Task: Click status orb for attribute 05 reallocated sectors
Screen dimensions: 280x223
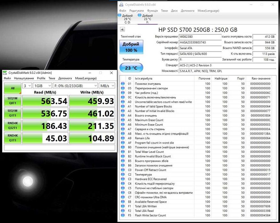Action: click(x=123, y=88)
